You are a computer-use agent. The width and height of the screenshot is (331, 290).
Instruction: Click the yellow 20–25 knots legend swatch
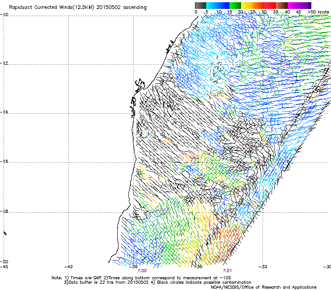pyautogui.click(x=247, y=5)
